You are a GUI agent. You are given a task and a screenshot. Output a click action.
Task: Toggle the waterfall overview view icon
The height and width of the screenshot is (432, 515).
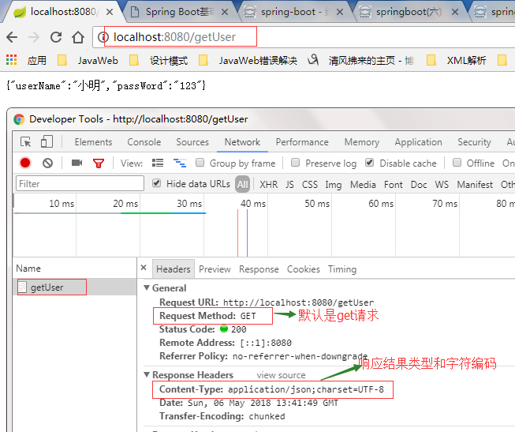[x=180, y=163]
